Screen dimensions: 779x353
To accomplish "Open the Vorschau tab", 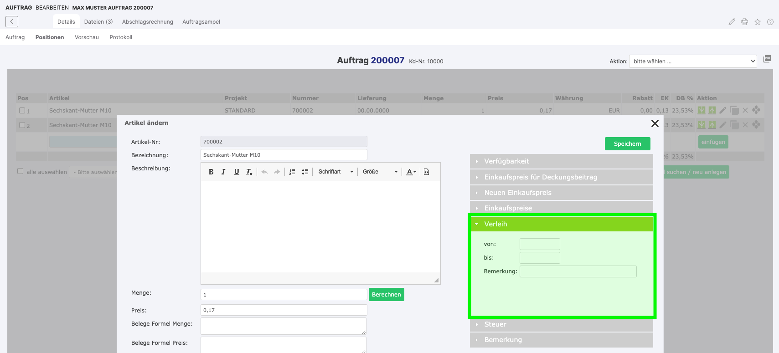I will (x=87, y=37).
